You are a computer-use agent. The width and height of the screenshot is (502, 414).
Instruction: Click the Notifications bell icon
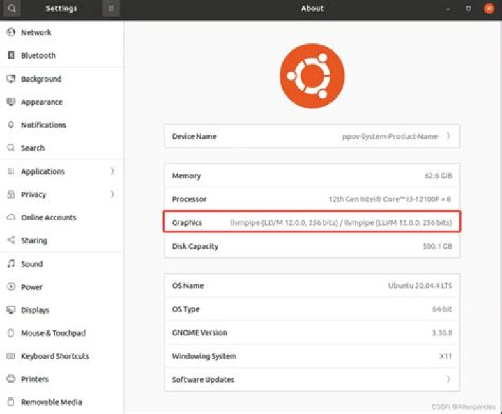(11, 125)
